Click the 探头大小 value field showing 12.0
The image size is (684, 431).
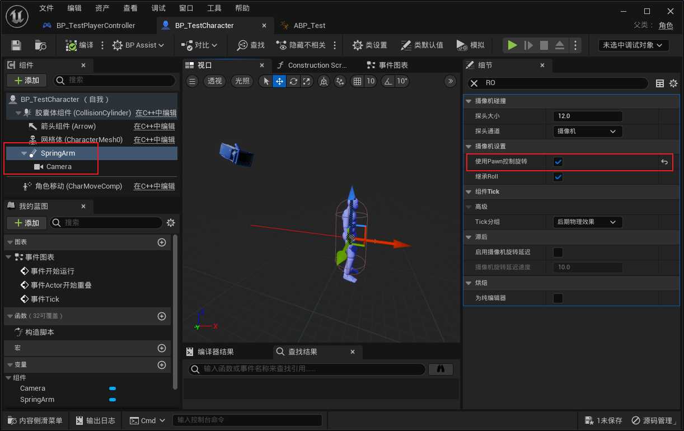click(x=587, y=116)
